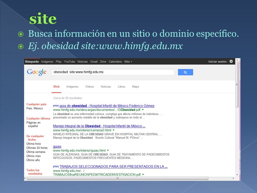Click the horizontal scrollbar left arrow
Screen dimensions: 257x193
[25, 179]
